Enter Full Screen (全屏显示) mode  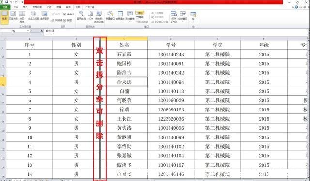point(45,16)
